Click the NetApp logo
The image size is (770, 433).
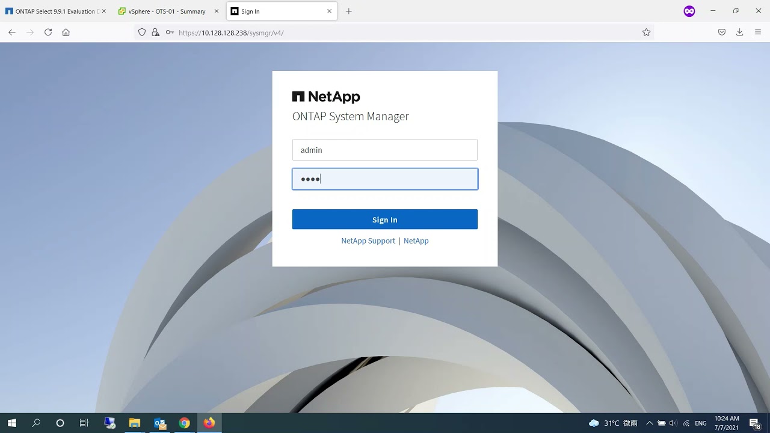click(x=326, y=97)
